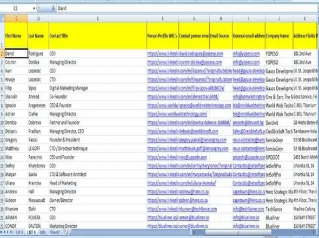
Task: Select column E header
Action: click(98, 18)
